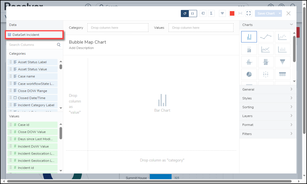Select the Asset Status Label column
This screenshot has height=184, width=307.
coord(32,62)
